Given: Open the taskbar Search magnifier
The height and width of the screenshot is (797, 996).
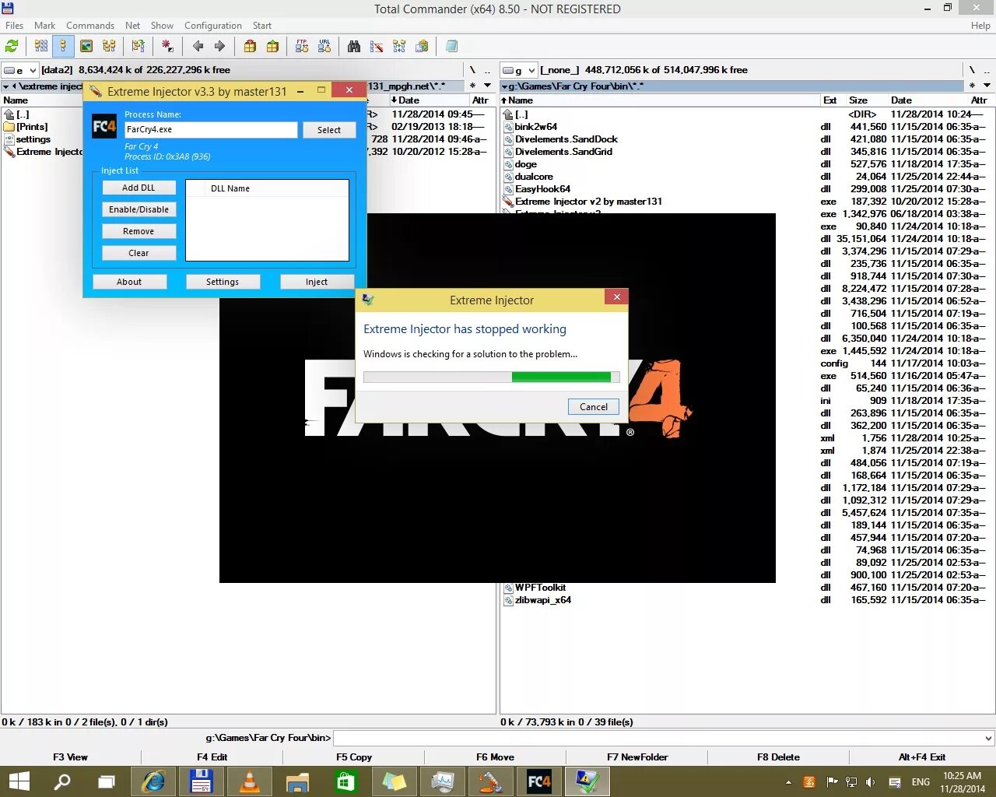Looking at the screenshot, I should click(x=62, y=781).
